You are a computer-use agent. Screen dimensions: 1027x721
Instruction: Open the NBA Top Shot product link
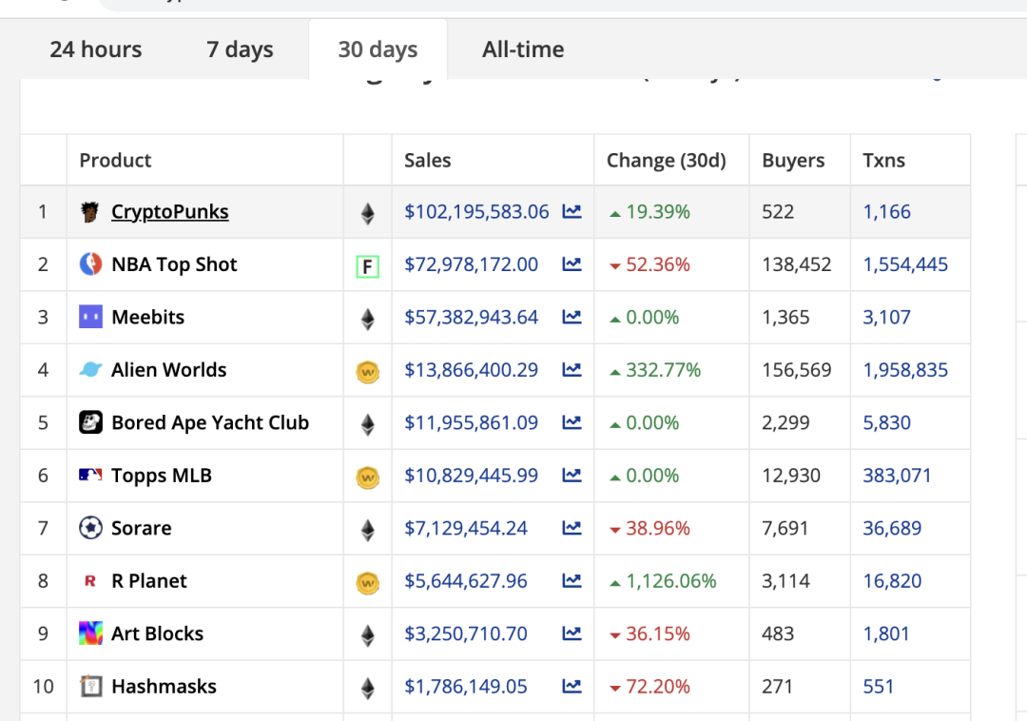pyautogui.click(x=174, y=263)
